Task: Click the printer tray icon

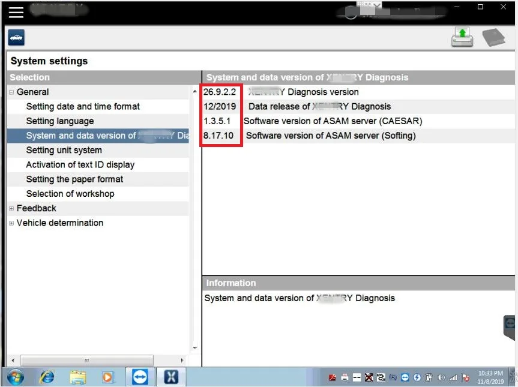Action: point(345,377)
